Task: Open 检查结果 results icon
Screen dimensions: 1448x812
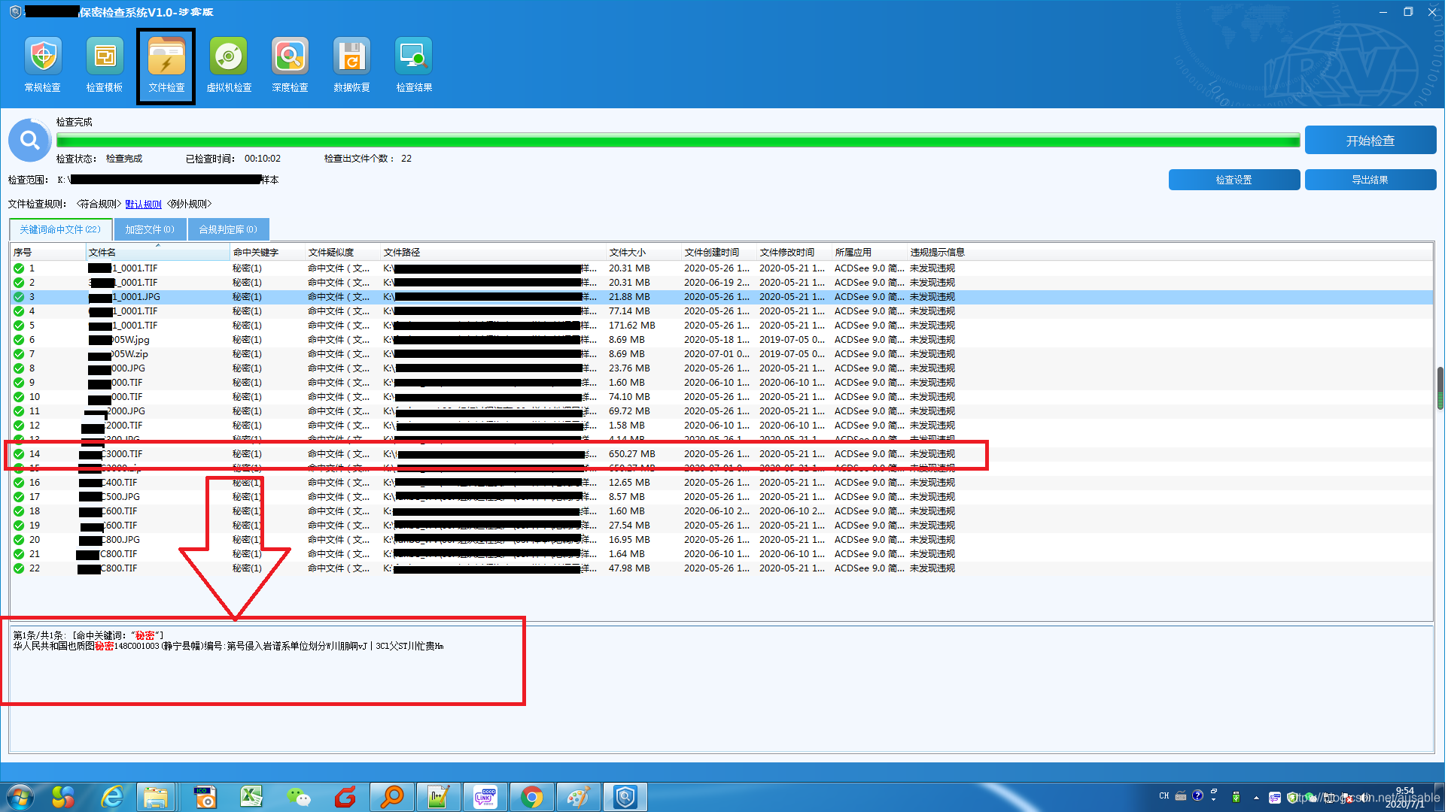Action: coord(414,65)
